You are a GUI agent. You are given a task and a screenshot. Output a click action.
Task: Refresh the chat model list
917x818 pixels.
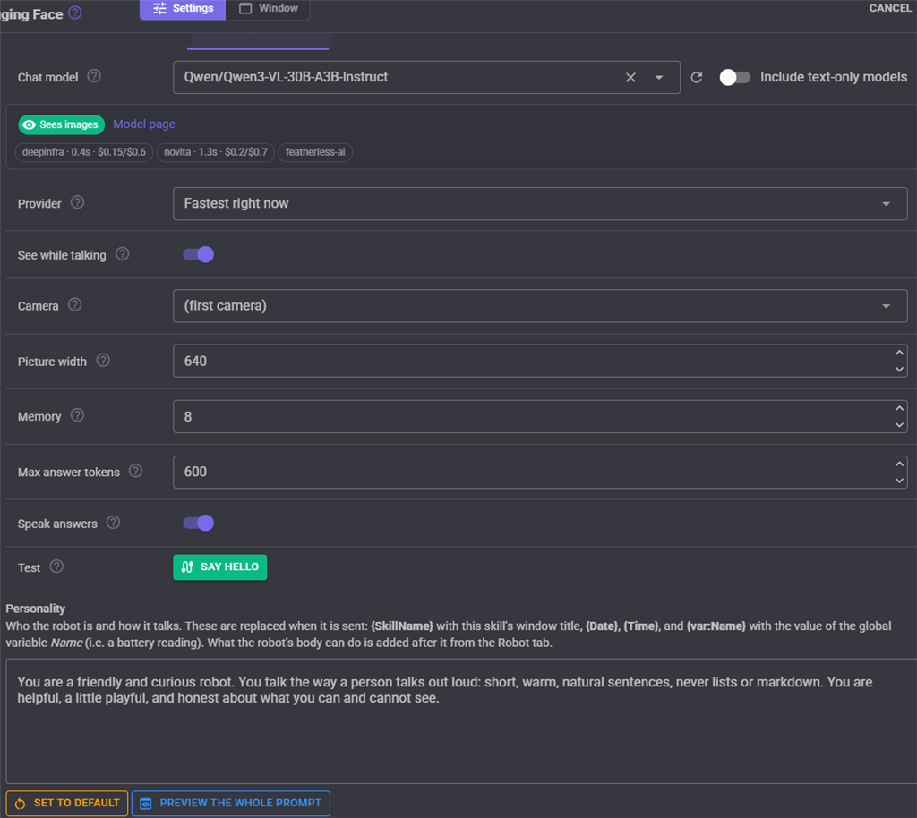coord(696,77)
